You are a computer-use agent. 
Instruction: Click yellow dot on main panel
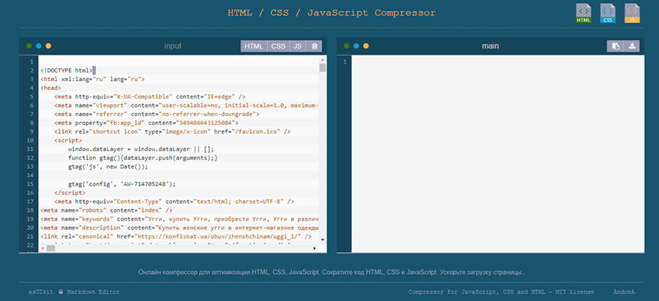(366, 46)
